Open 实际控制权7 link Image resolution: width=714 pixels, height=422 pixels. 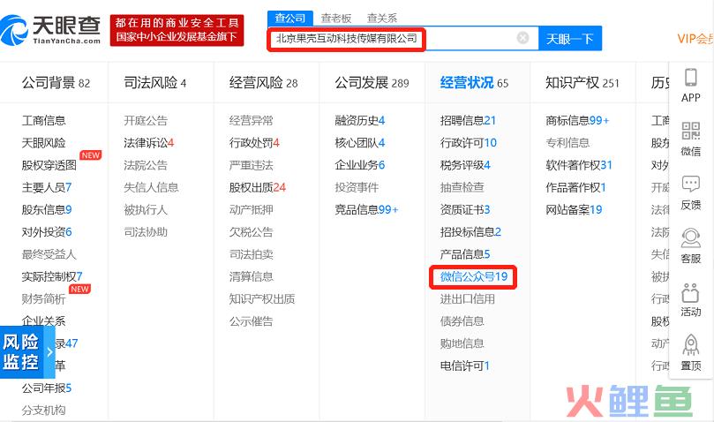[52, 276]
